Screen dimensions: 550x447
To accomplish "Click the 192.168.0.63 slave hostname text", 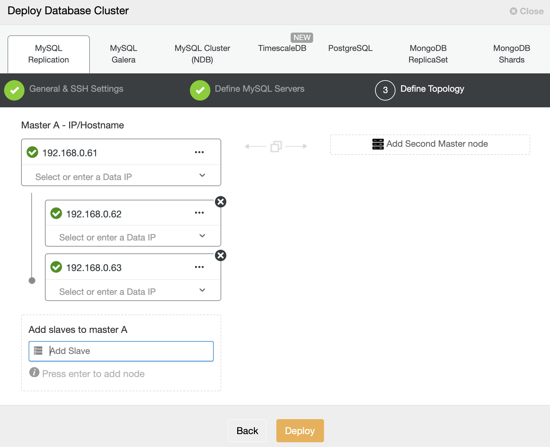I will (x=94, y=268).
